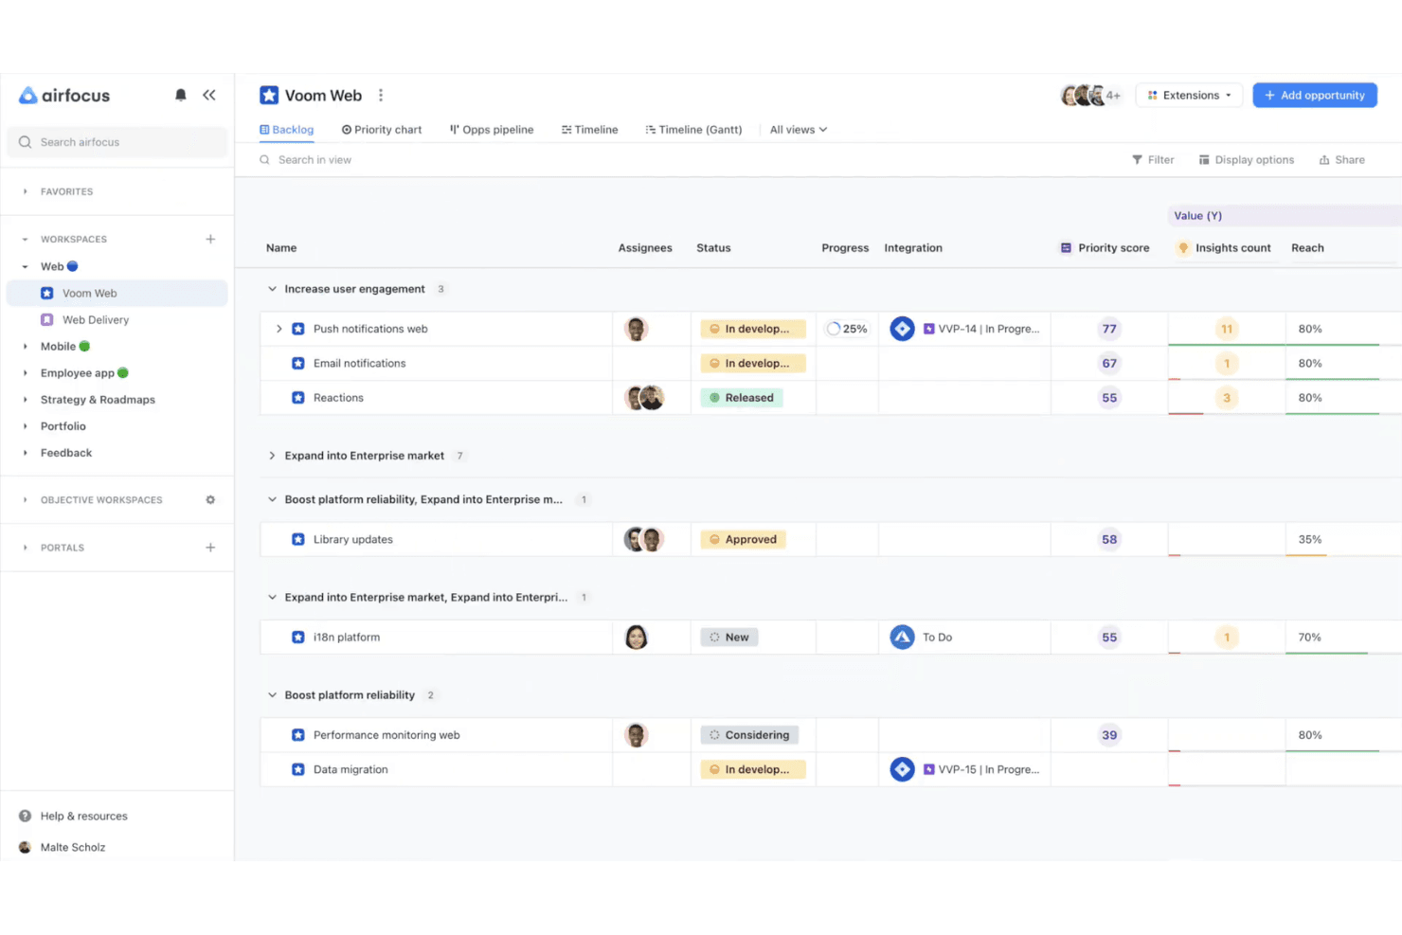The width and height of the screenshot is (1402, 935).
Task: Open the Filter options
Action: tap(1153, 160)
